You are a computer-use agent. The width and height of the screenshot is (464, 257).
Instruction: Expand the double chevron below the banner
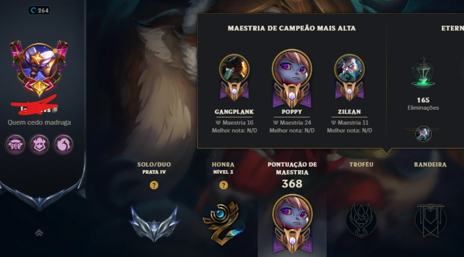(39, 234)
